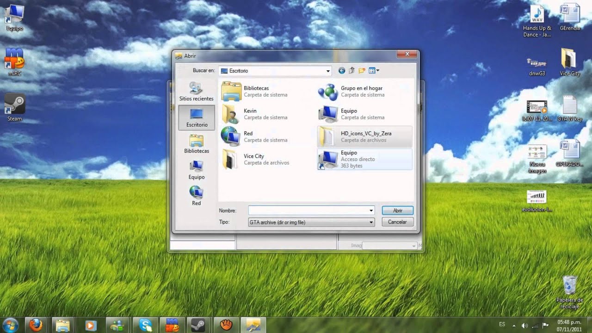
Task: Click the go-back arrow icon in the dialog toolbar
Action: coord(342,71)
